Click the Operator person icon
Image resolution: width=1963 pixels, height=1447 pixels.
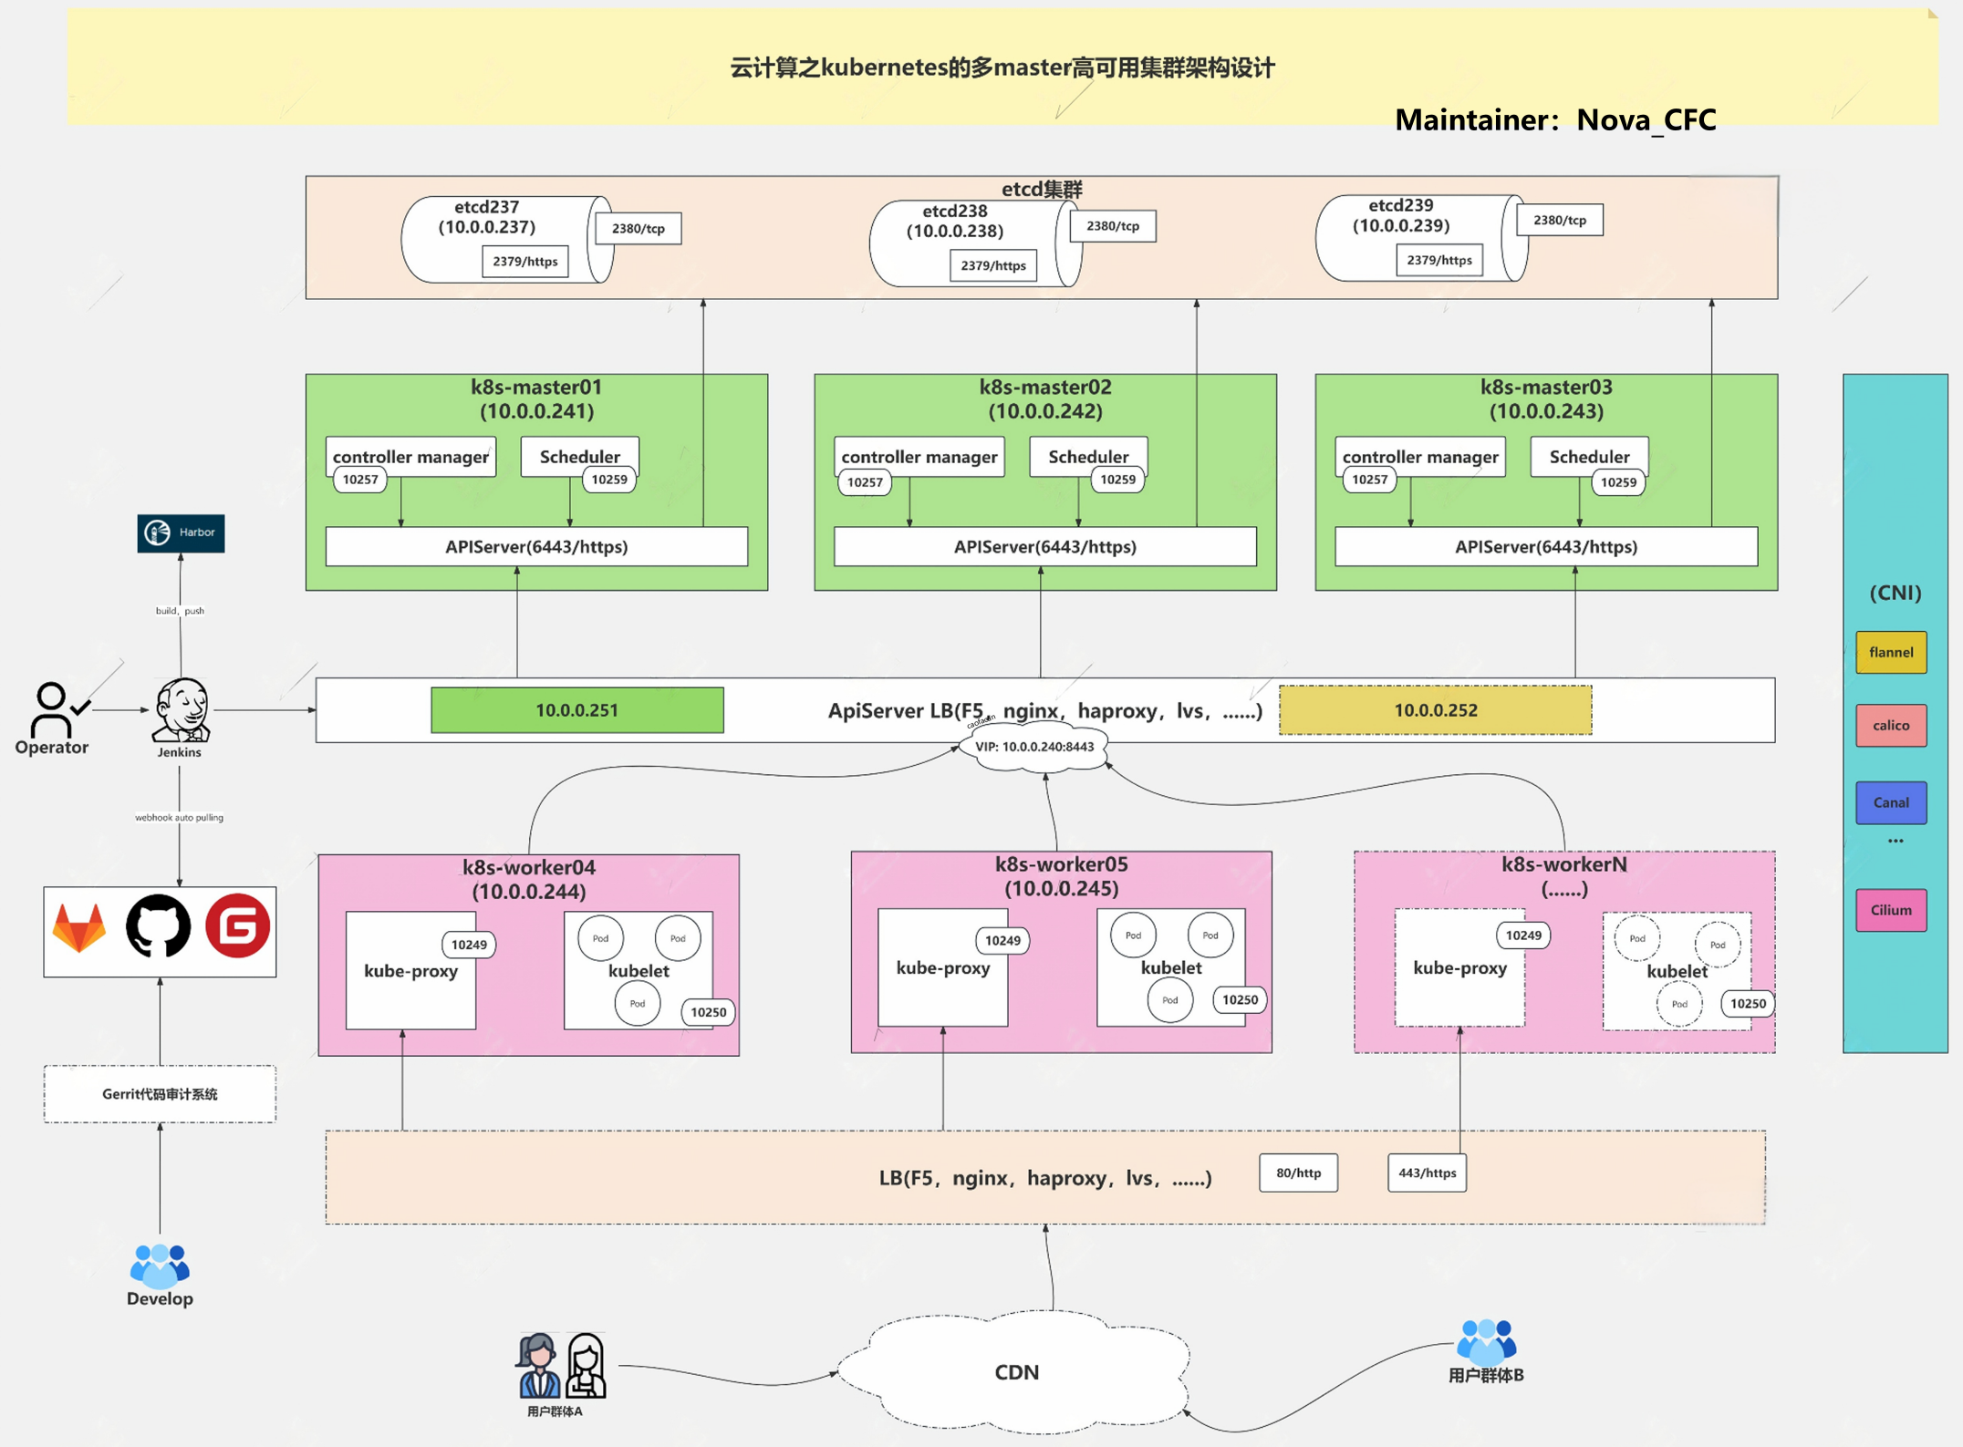tap(53, 709)
